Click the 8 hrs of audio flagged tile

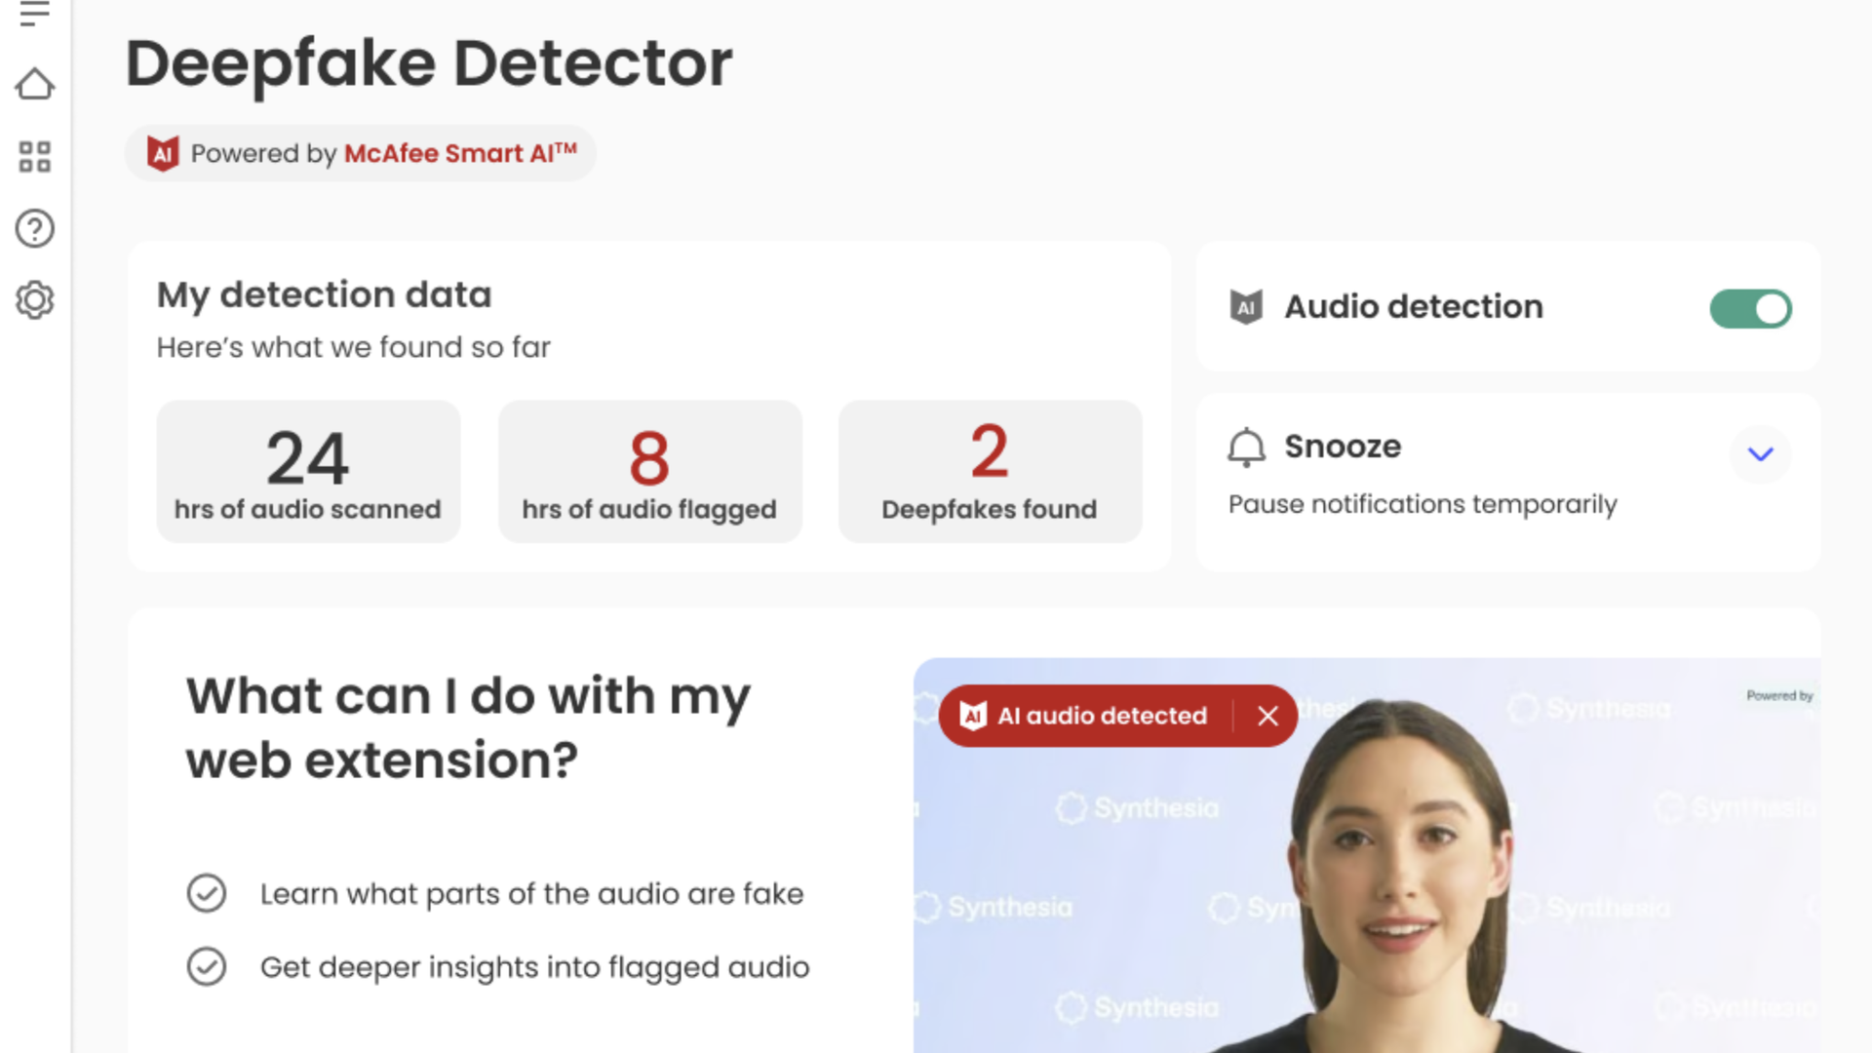tap(649, 471)
